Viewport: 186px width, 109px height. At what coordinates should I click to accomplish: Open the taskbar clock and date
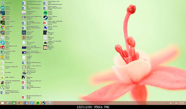tap(181, 103)
